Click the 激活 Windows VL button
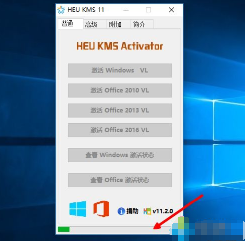 click(120, 70)
